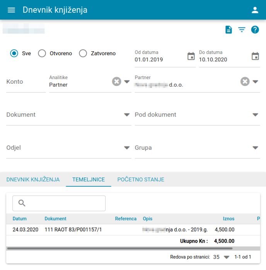Open the user account icon
This screenshot has height=270, width=266.
[255, 10]
